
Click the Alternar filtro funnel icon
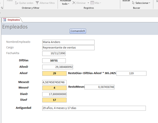[37, 3]
